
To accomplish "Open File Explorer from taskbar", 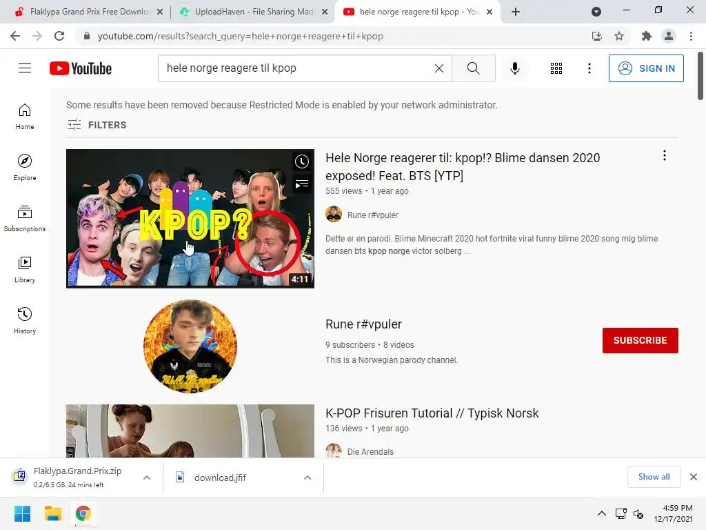I will (x=52, y=513).
